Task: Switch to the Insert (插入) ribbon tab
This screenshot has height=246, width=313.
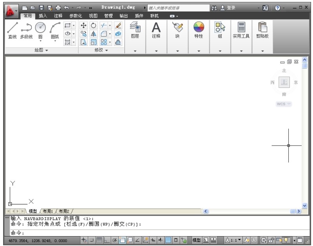Action: tap(43, 16)
